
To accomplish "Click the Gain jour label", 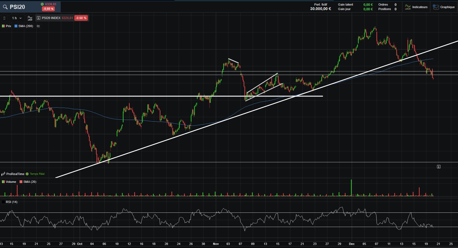I will point(344,9).
